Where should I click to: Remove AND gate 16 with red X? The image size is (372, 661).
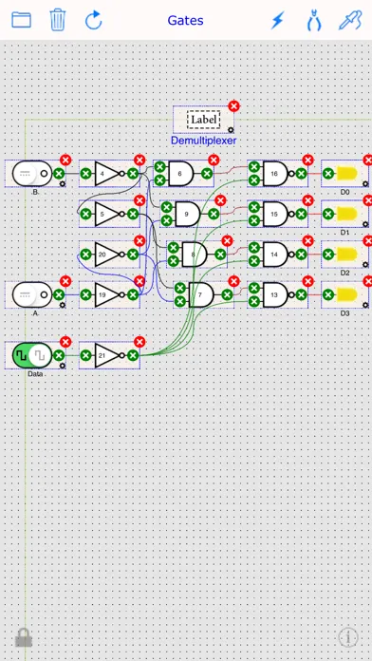[x=308, y=160]
